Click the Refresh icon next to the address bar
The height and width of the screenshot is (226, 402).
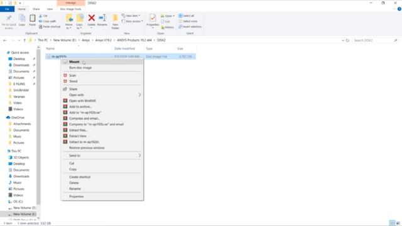click(x=347, y=40)
